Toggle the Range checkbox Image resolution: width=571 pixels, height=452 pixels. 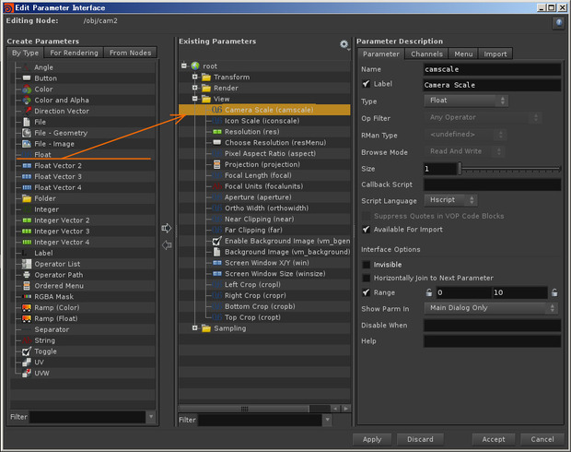(366, 292)
